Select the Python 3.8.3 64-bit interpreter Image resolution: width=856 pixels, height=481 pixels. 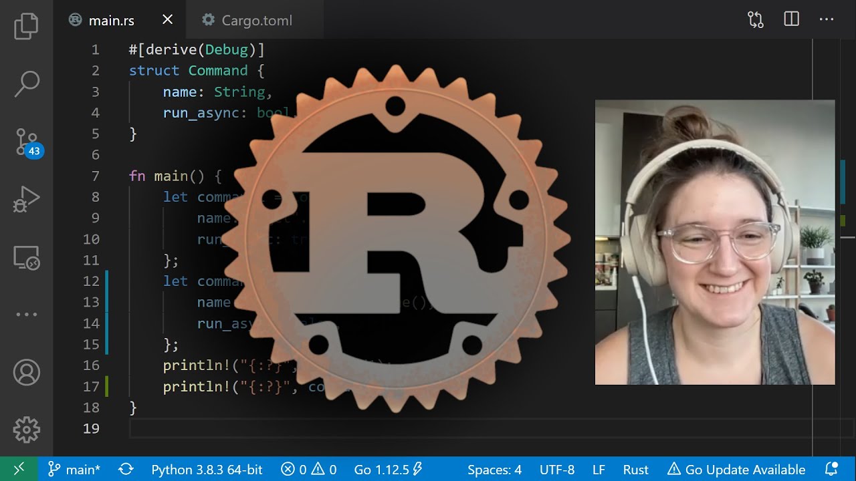coord(207,470)
